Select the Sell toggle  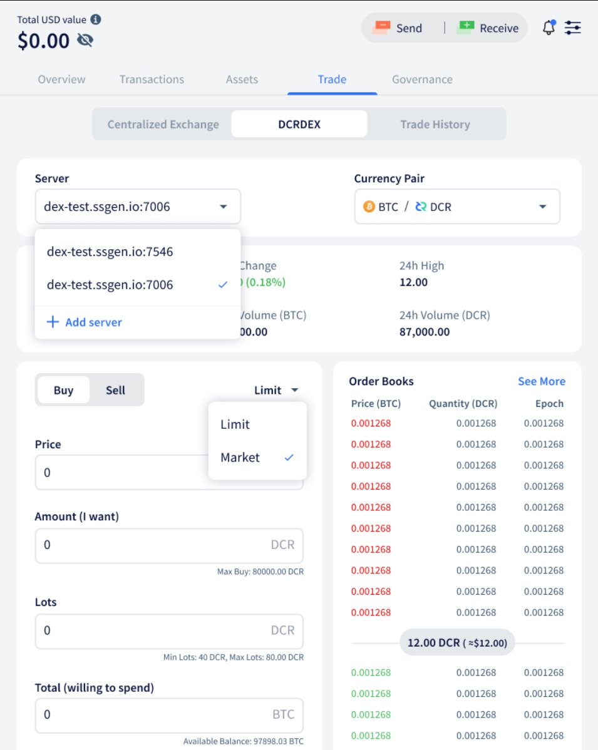115,390
